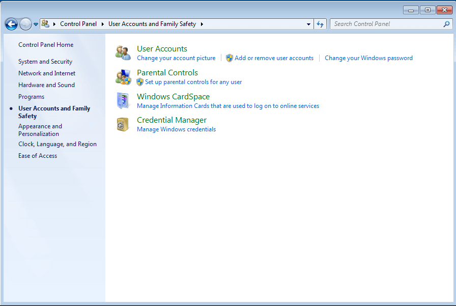The image size is (456, 306).
Task: Open Add or remove user accounts
Action: tap(274, 58)
